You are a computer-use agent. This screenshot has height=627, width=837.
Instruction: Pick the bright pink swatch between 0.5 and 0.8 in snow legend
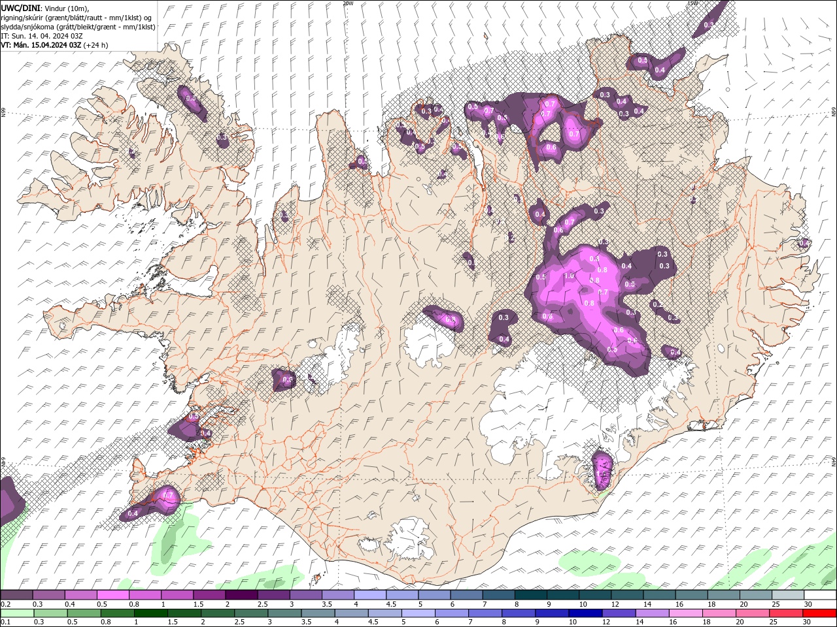[x=113, y=595]
